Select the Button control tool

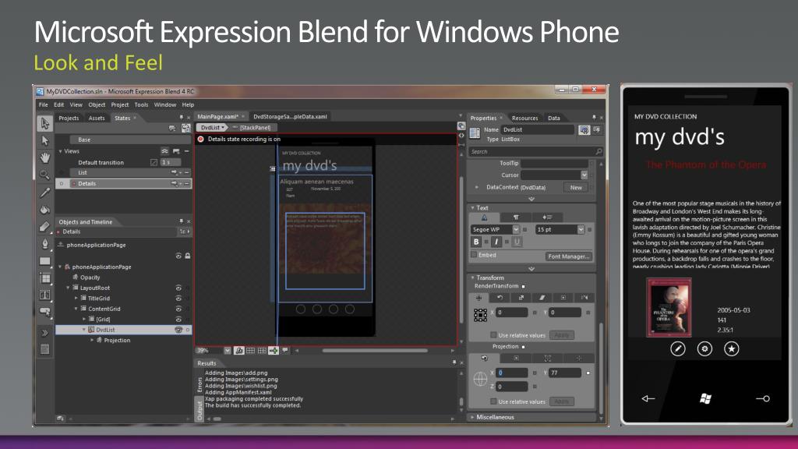pos(44,312)
